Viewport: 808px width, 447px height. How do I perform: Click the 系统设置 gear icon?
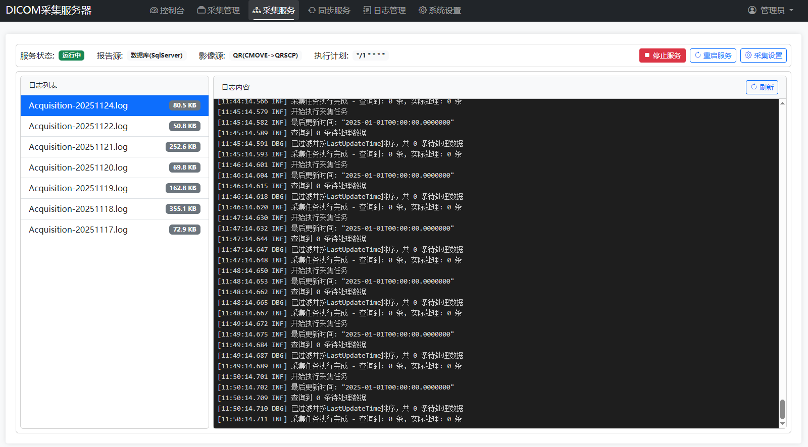click(423, 11)
